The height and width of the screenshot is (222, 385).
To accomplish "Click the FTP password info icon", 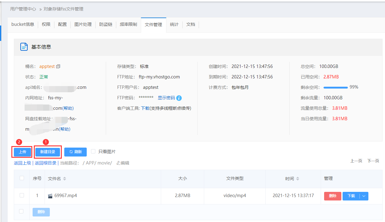I will [x=179, y=98].
